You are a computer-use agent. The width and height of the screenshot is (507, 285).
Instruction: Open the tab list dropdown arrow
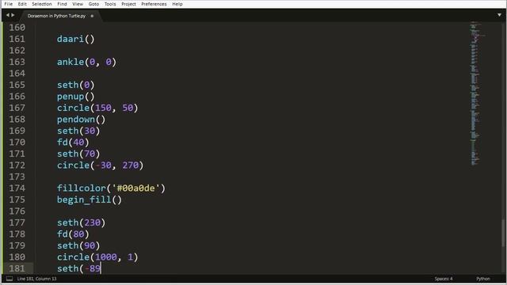pyautogui.click(x=499, y=15)
